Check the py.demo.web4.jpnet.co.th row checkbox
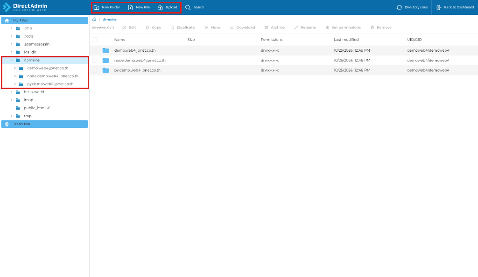This screenshot has width=478, height=277. [94, 70]
